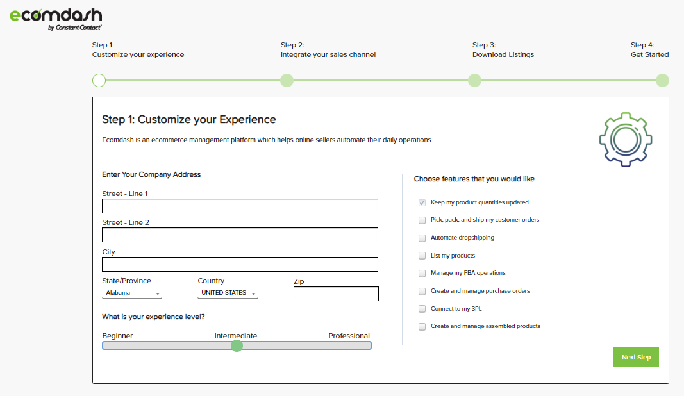
Task: Enable Manage my FBA operations
Action: click(422, 274)
